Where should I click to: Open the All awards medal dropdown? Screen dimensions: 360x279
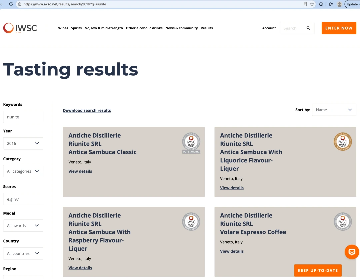[x=23, y=226]
